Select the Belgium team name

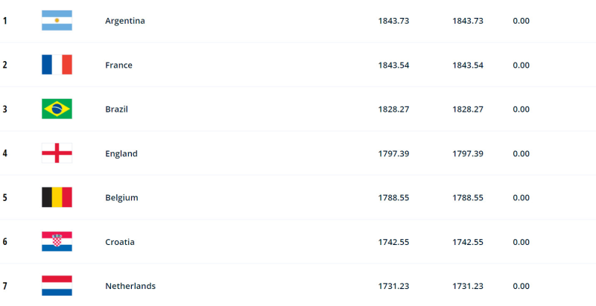(x=122, y=197)
